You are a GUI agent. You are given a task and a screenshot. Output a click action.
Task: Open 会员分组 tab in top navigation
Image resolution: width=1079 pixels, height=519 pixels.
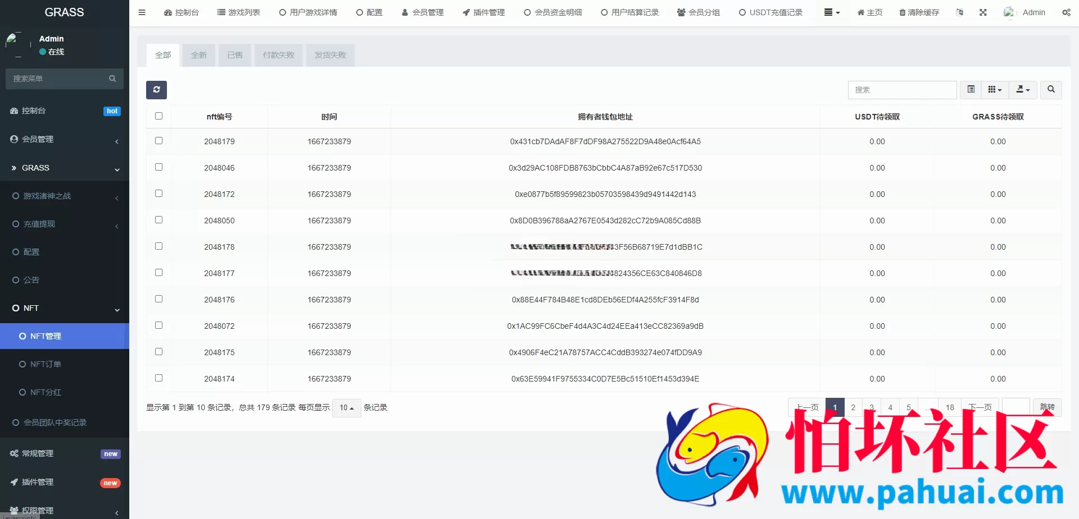pos(699,12)
